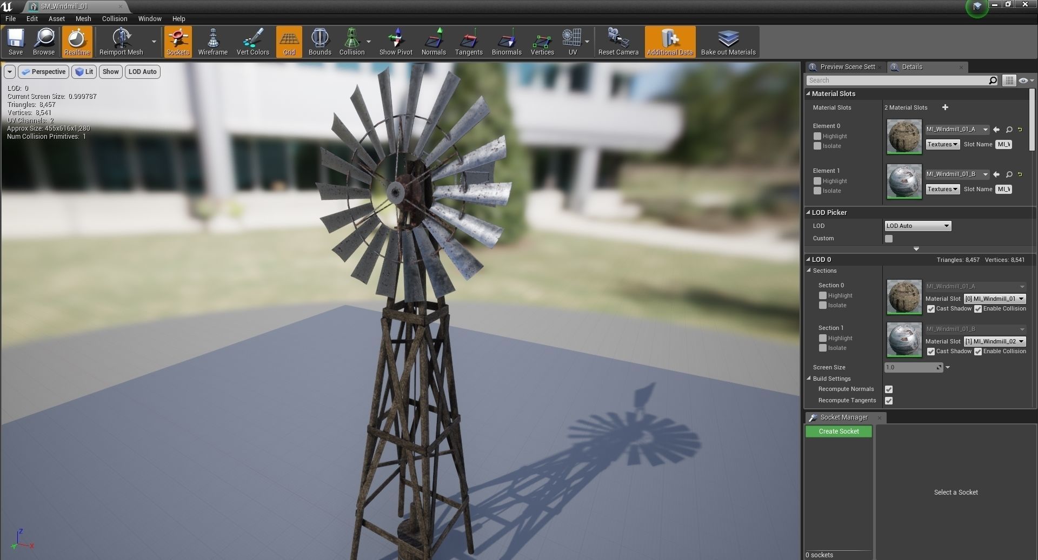
Task: Reset Element 0 material to default
Action: [1020, 130]
